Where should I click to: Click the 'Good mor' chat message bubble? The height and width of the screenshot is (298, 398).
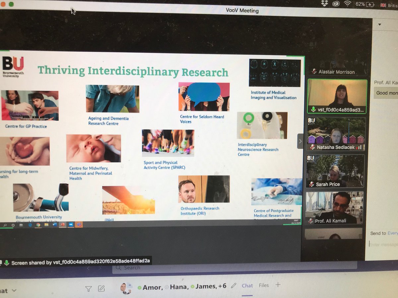coord(386,93)
